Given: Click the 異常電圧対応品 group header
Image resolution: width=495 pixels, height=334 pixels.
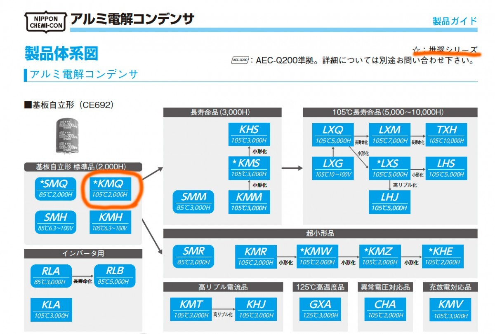Looking at the screenshot, I should (x=385, y=287).
